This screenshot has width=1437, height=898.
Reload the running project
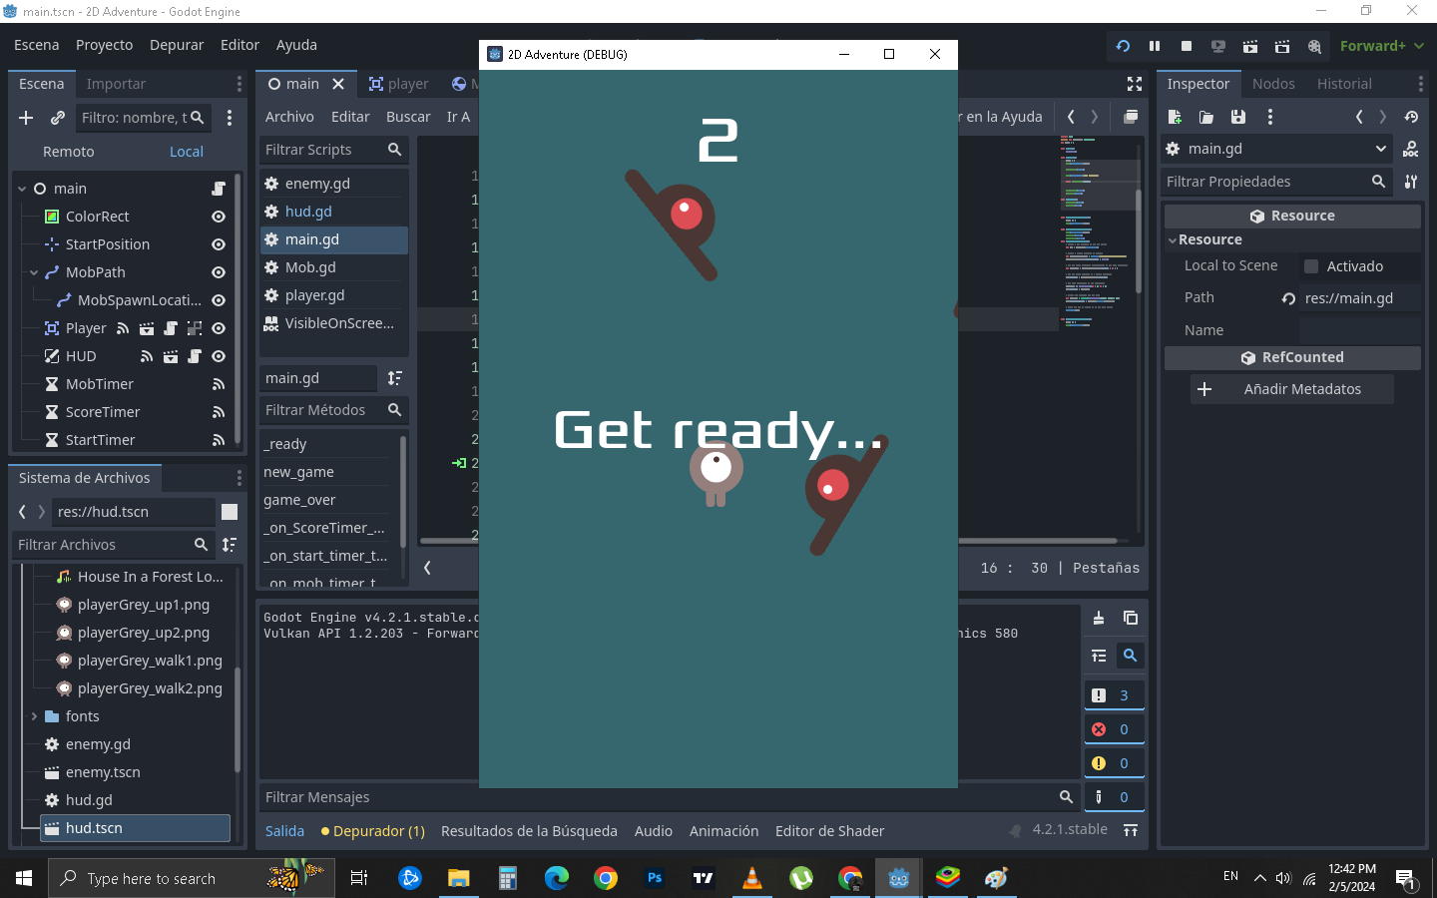1123,46
